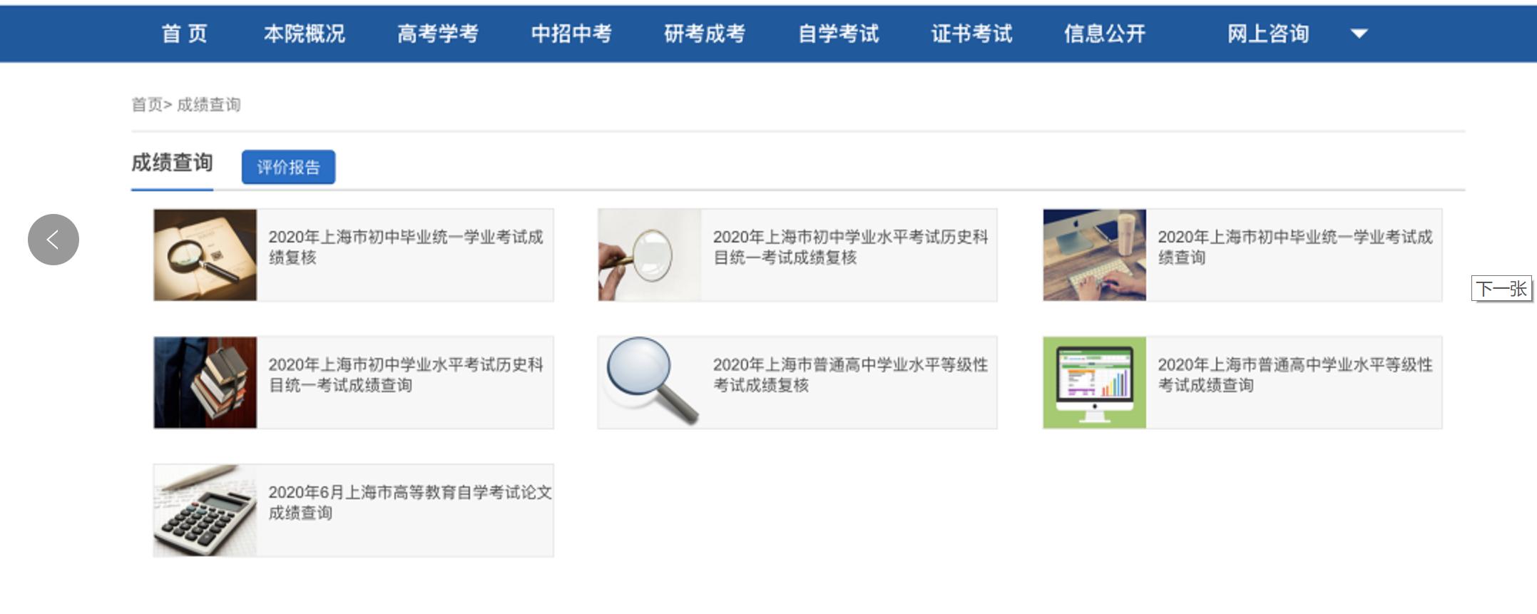Open 高考学考 menu in navigation bar
Viewport: 1537px width, 614px height.
(x=438, y=34)
